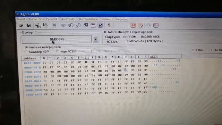Open project with the PRJ folder icon
This screenshot has height=125, width=222.
38,25
